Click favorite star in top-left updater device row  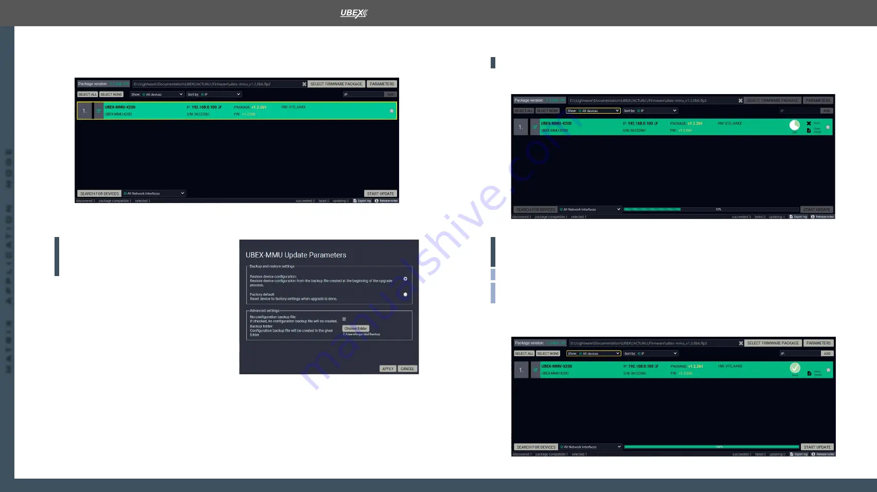tap(391, 111)
